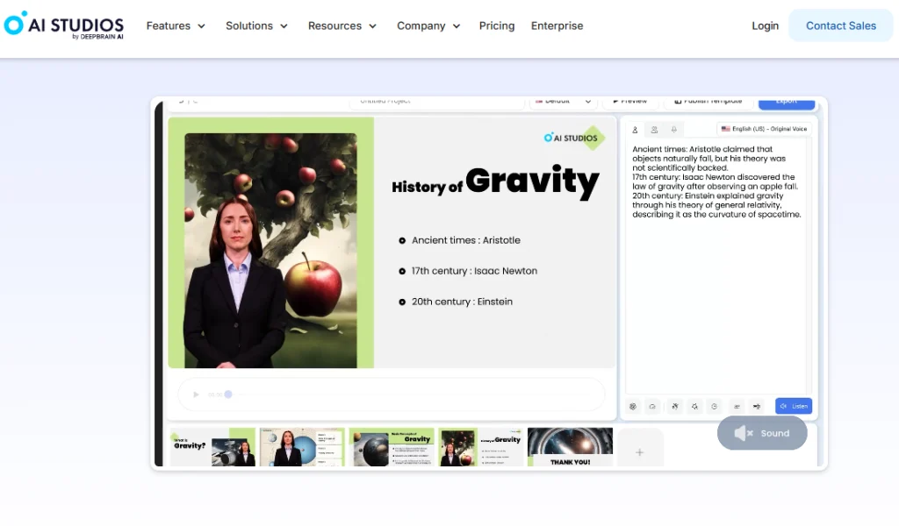Toggle the muted Sound button

tap(762, 433)
